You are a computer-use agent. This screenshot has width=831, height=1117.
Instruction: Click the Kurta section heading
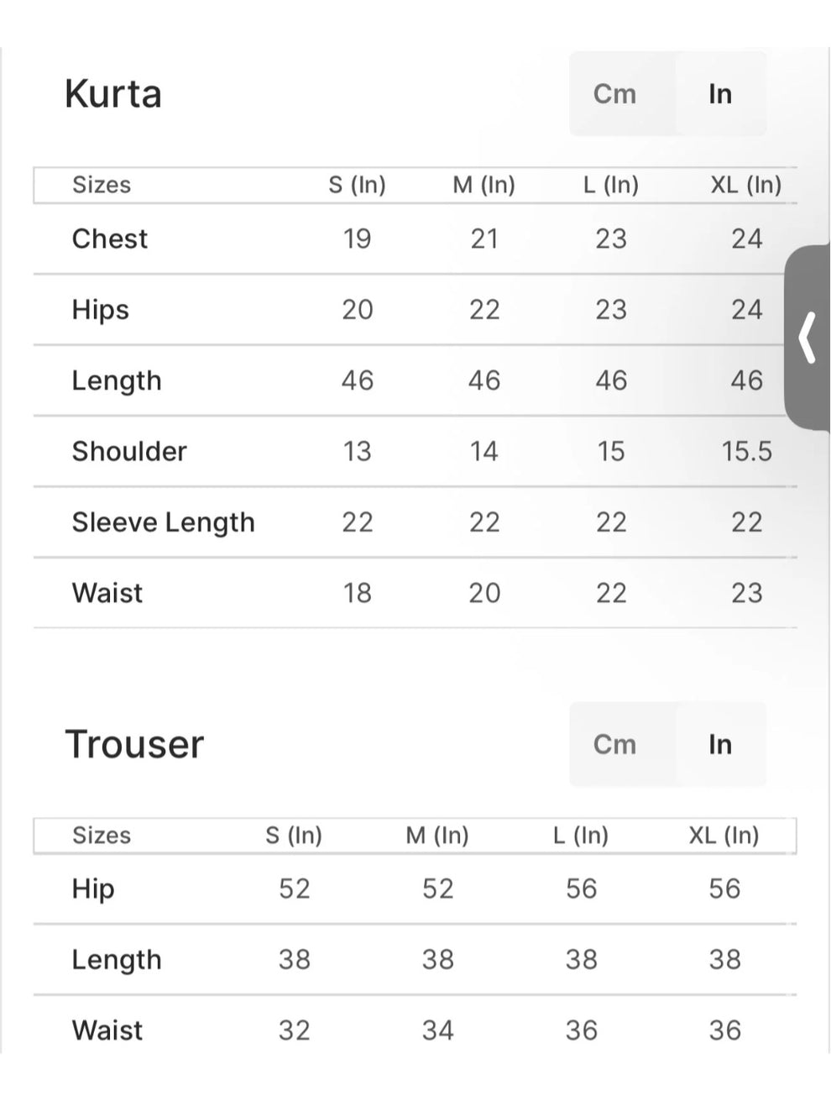[113, 93]
